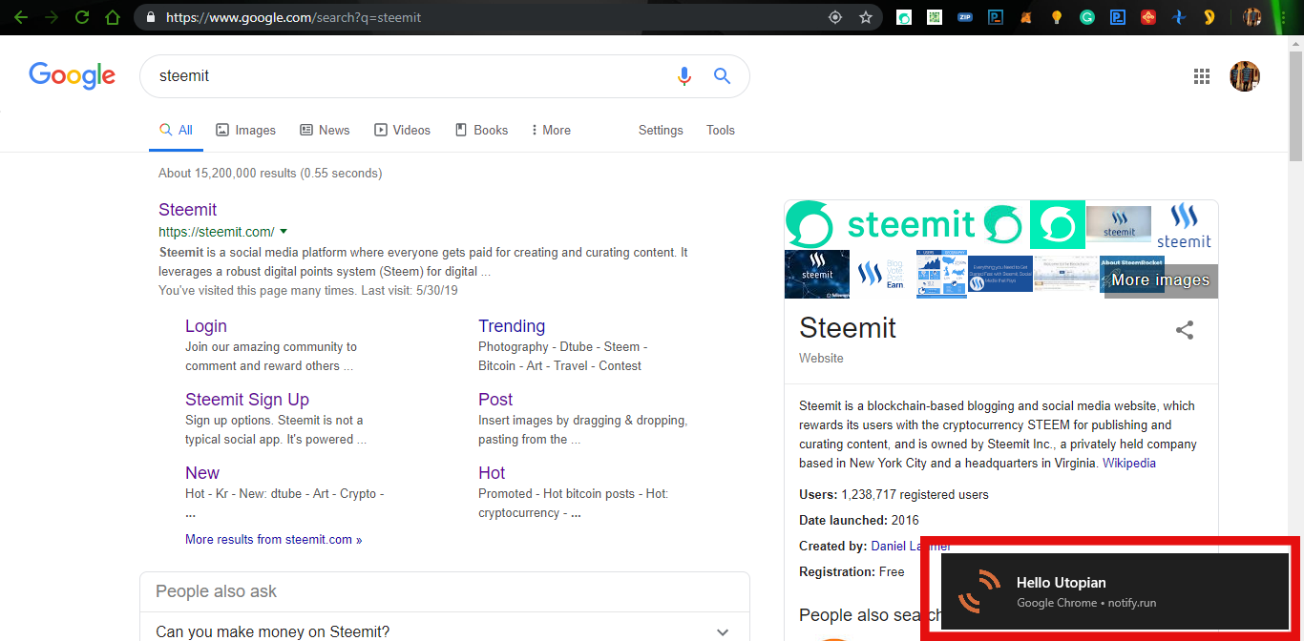Open the Steemit Login link

[206, 325]
